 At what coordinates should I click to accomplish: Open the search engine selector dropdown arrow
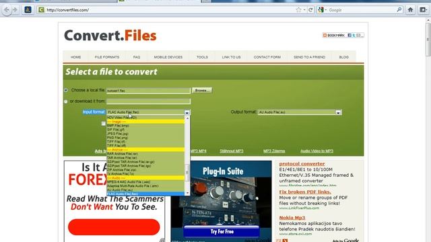[326, 10]
